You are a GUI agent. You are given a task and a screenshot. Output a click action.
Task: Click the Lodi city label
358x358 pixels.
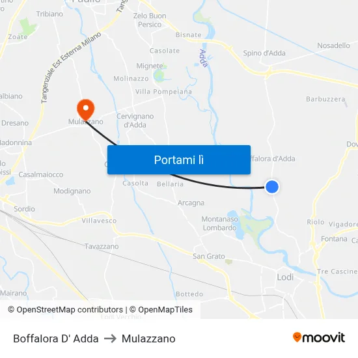[285, 277]
